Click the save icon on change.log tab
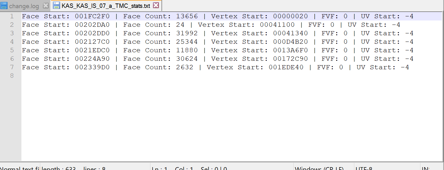The image size is (444, 170). click(x=4, y=6)
